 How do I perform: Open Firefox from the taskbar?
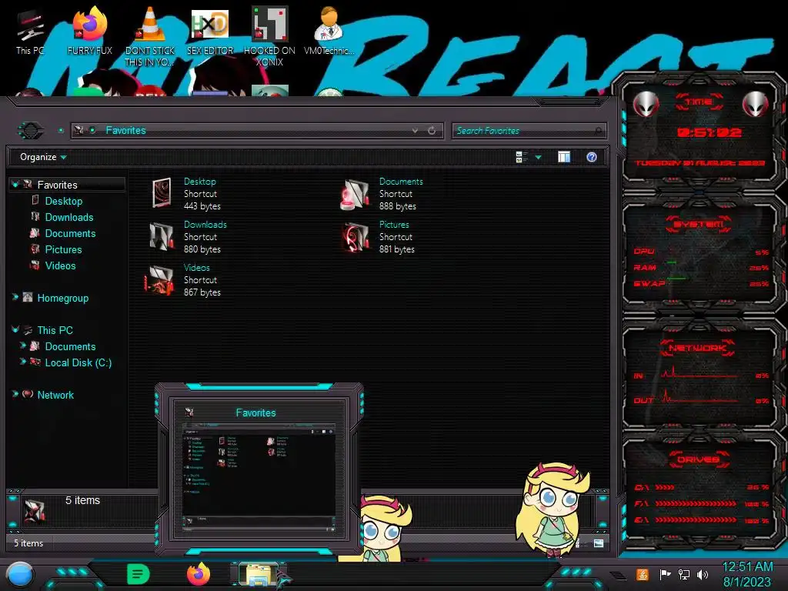click(199, 574)
